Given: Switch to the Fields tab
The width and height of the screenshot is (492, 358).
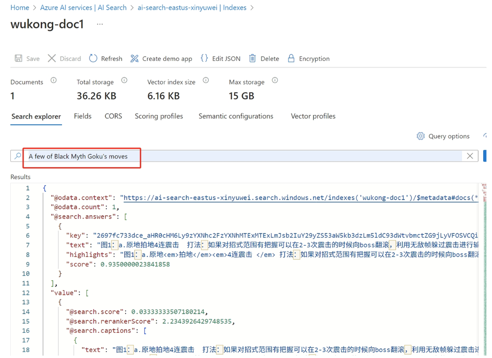Looking at the screenshot, I should tap(83, 116).
